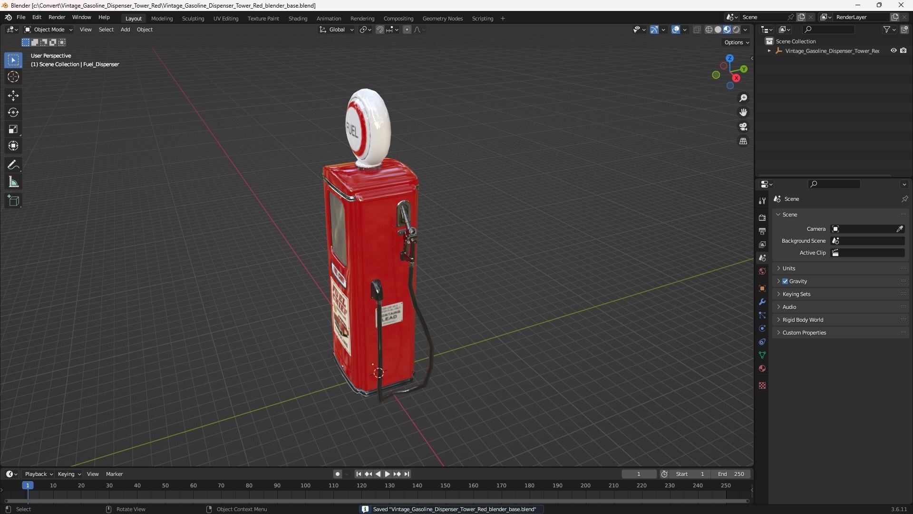Toggle auto keying record button

pos(338,474)
